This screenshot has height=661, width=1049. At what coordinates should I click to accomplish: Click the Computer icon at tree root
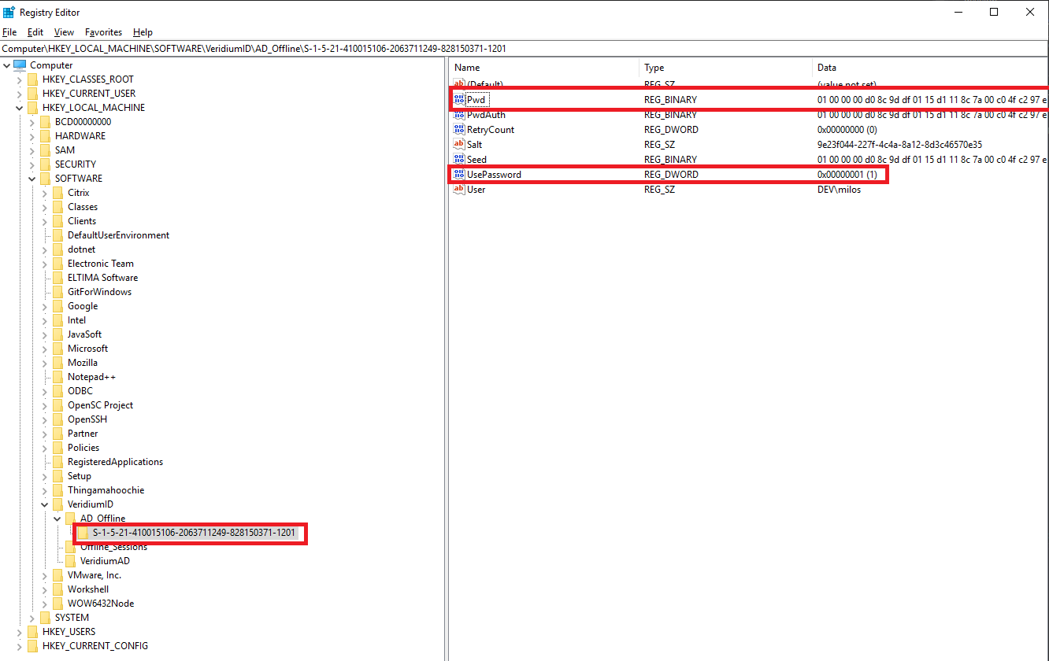click(x=20, y=65)
